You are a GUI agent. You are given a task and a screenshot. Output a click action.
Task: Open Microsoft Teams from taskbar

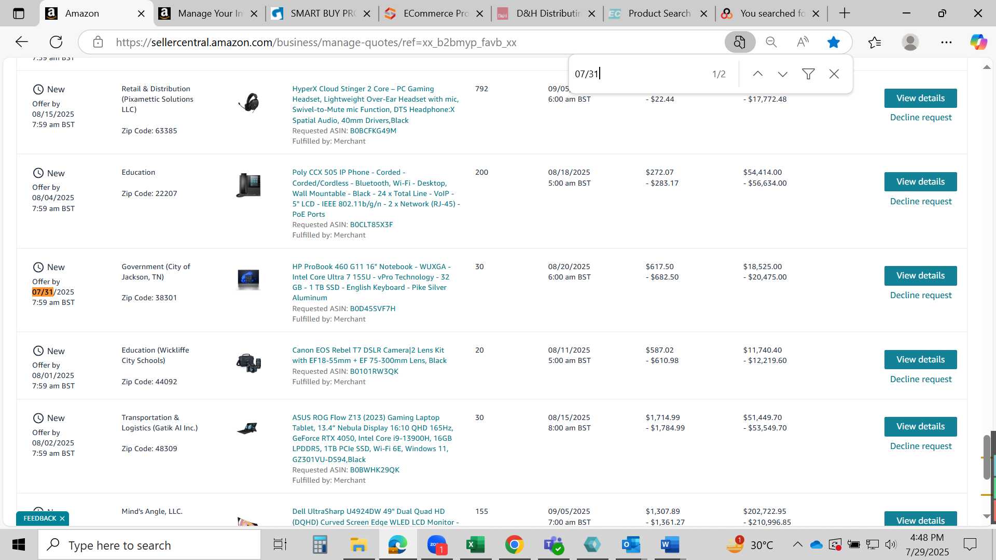[x=553, y=545]
